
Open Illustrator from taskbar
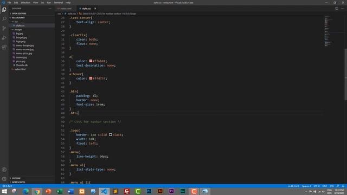(160, 191)
